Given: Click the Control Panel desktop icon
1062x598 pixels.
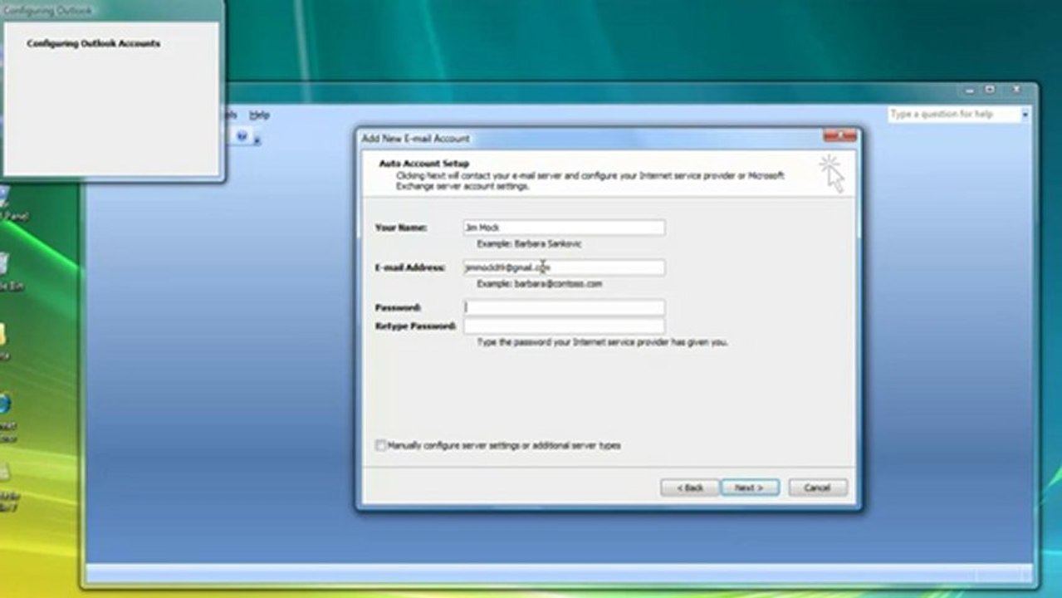Looking at the screenshot, I should pos(7,203).
